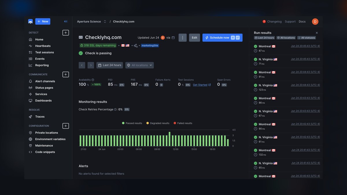
Task: Open the Aperture Science account switcher
Action: tap(92, 22)
